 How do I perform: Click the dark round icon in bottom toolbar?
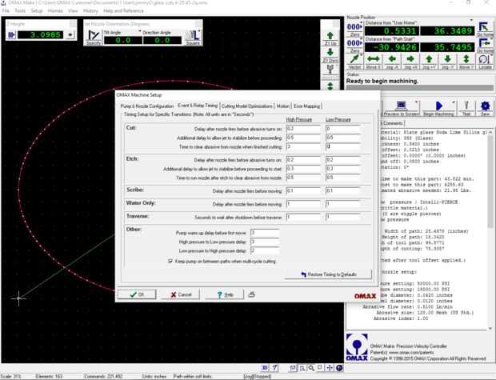coord(339,368)
